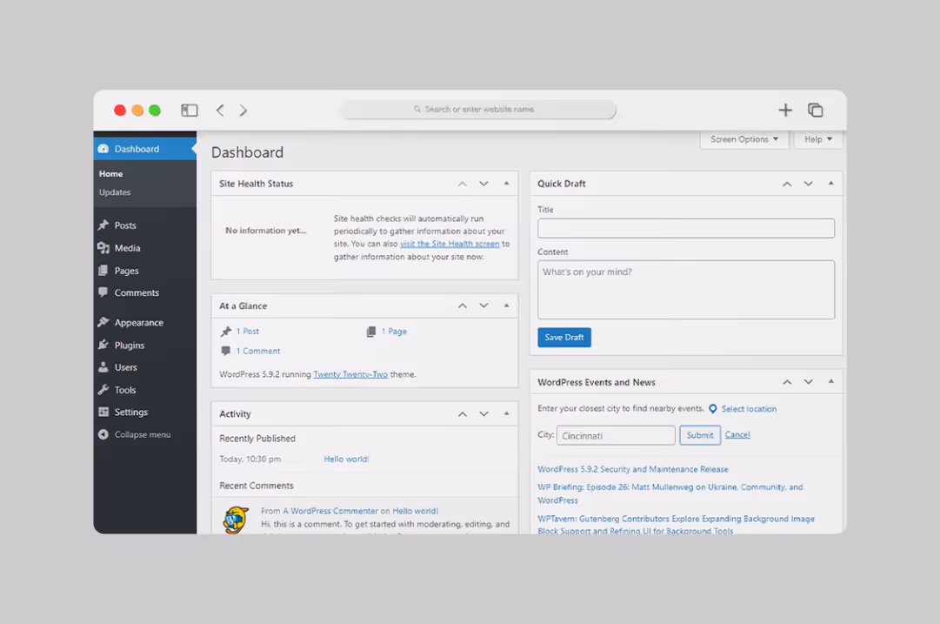Move At a Glance panel up
The height and width of the screenshot is (624, 940).
[x=463, y=306]
